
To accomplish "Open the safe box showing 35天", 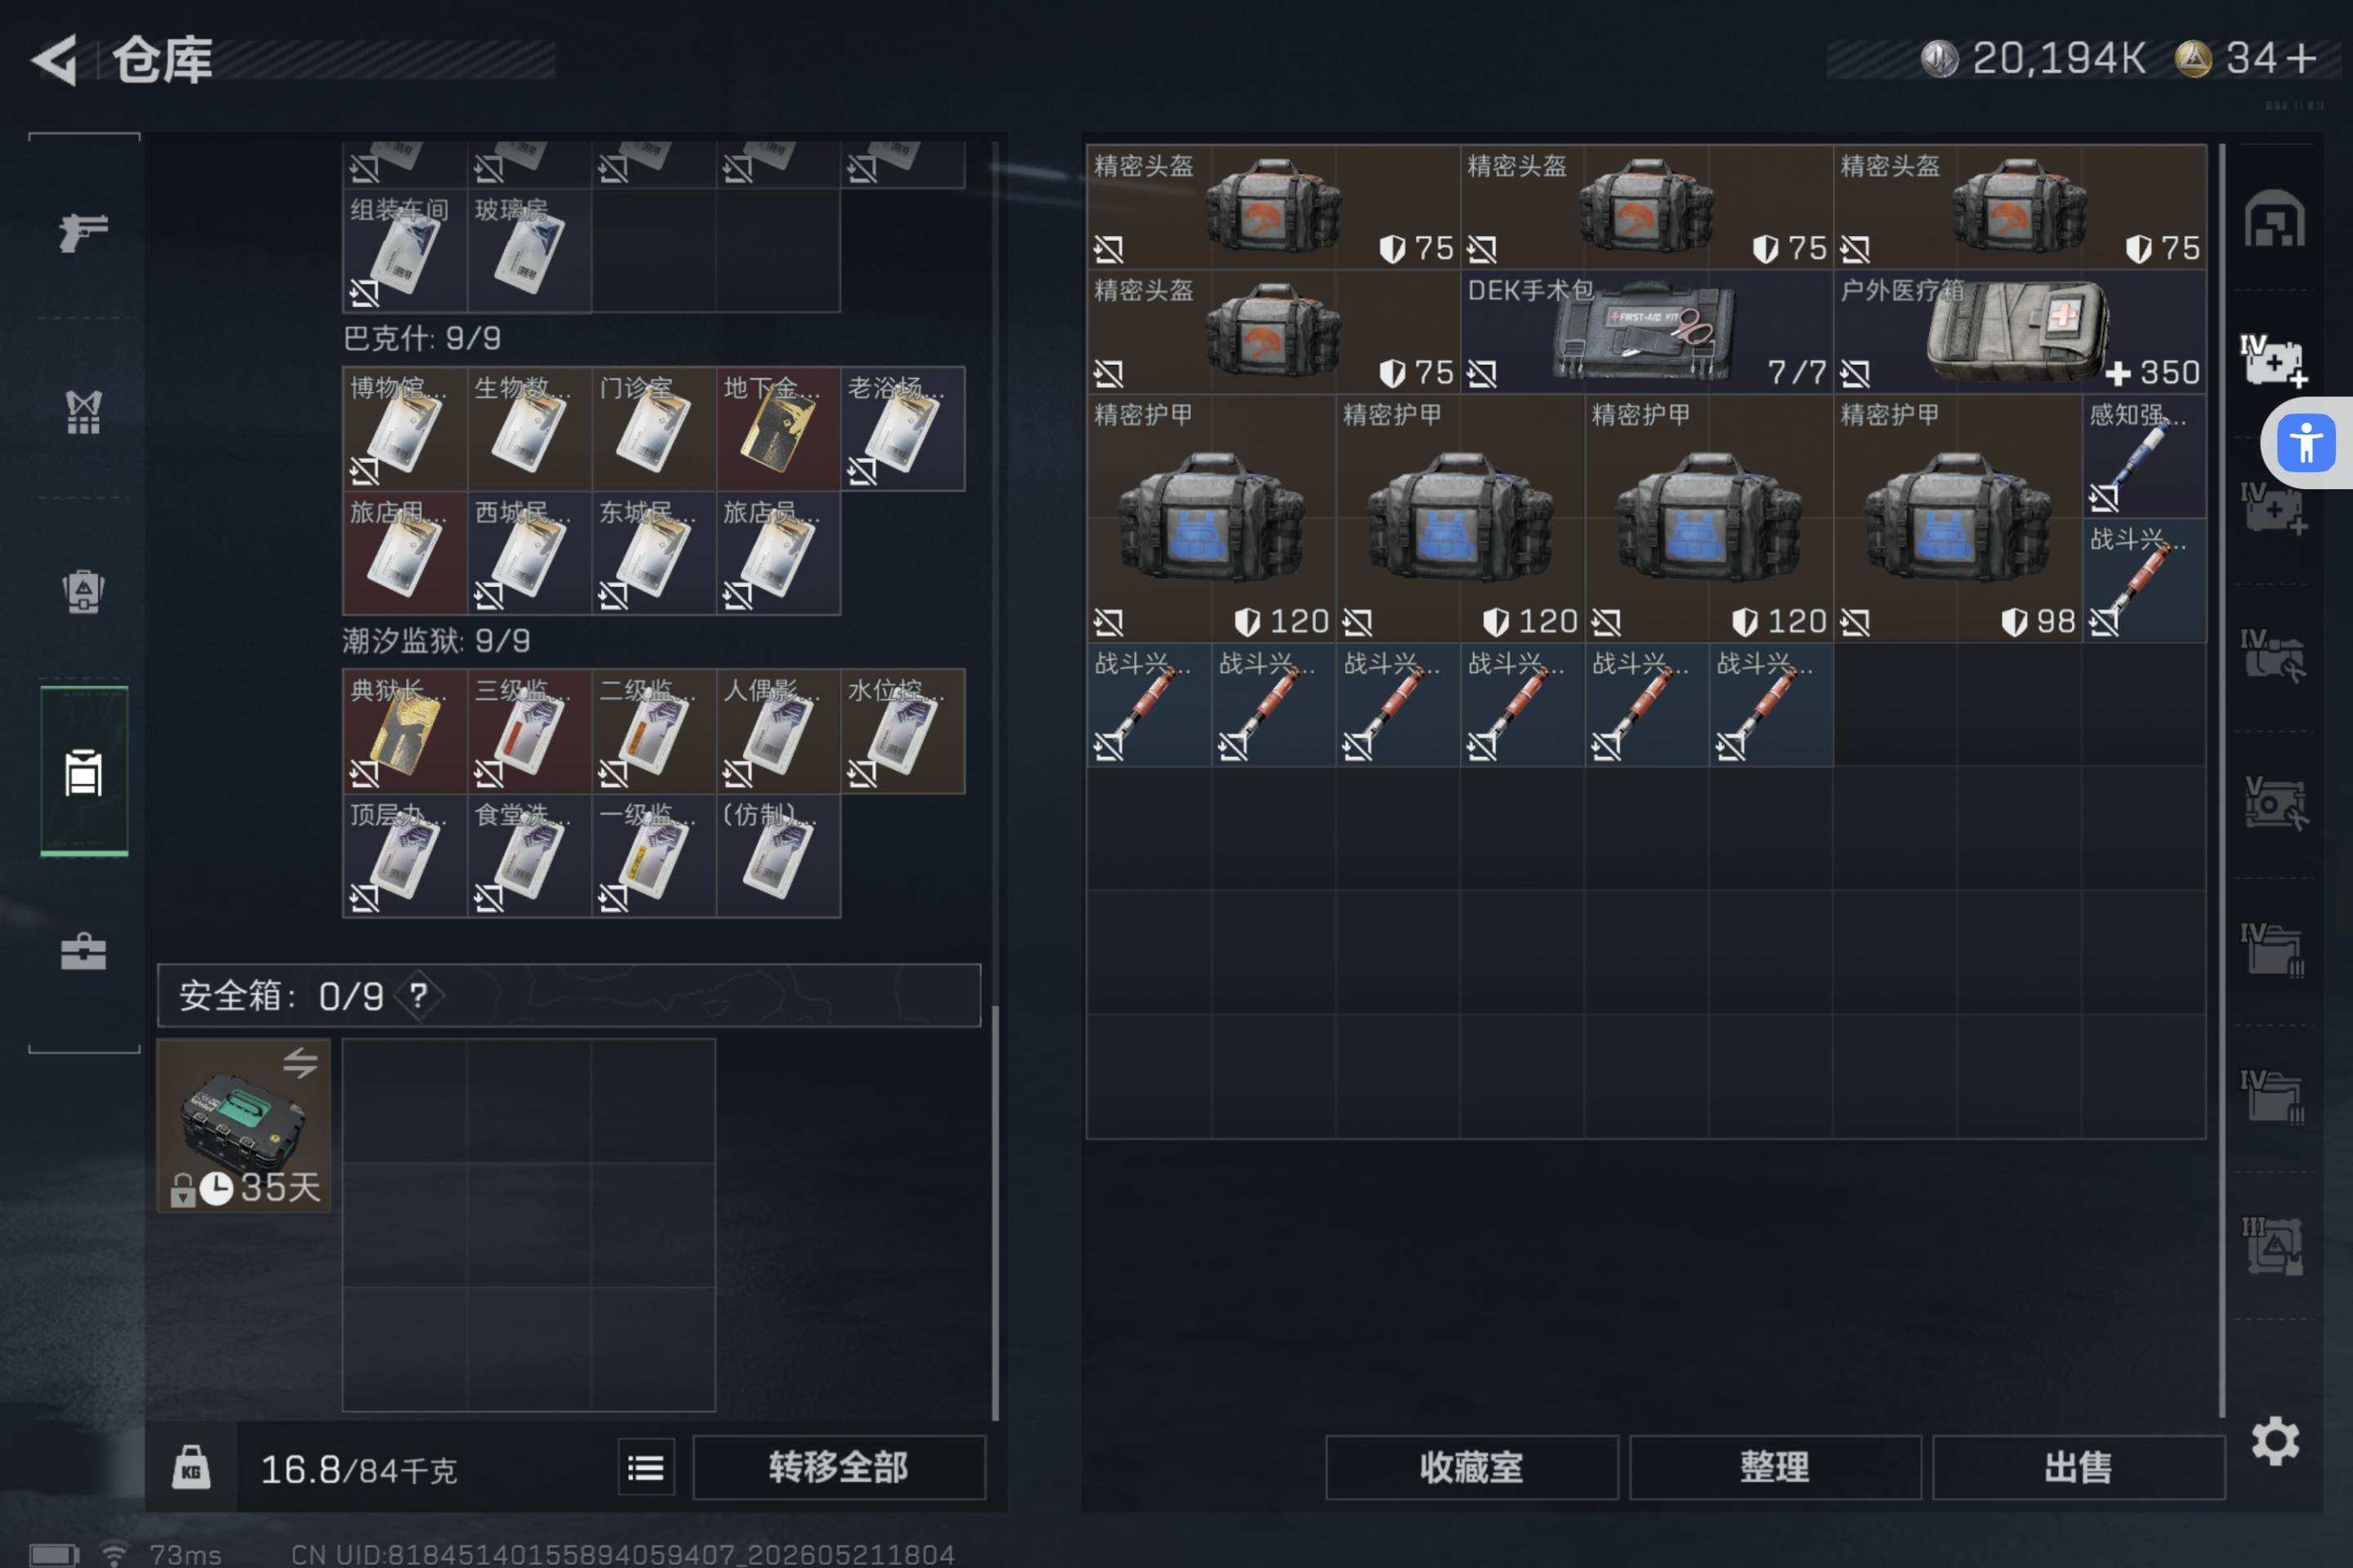I will [x=244, y=1125].
